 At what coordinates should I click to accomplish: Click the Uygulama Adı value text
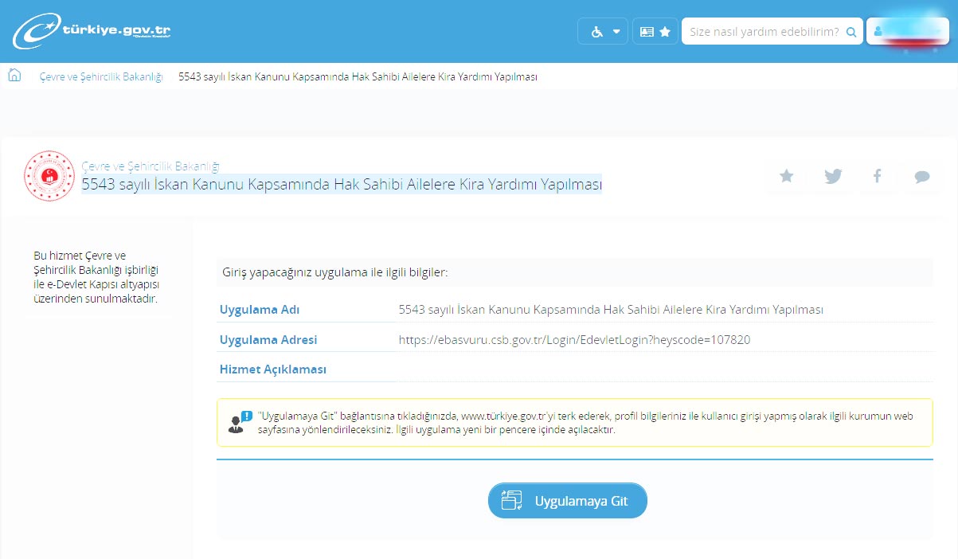(611, 310)
